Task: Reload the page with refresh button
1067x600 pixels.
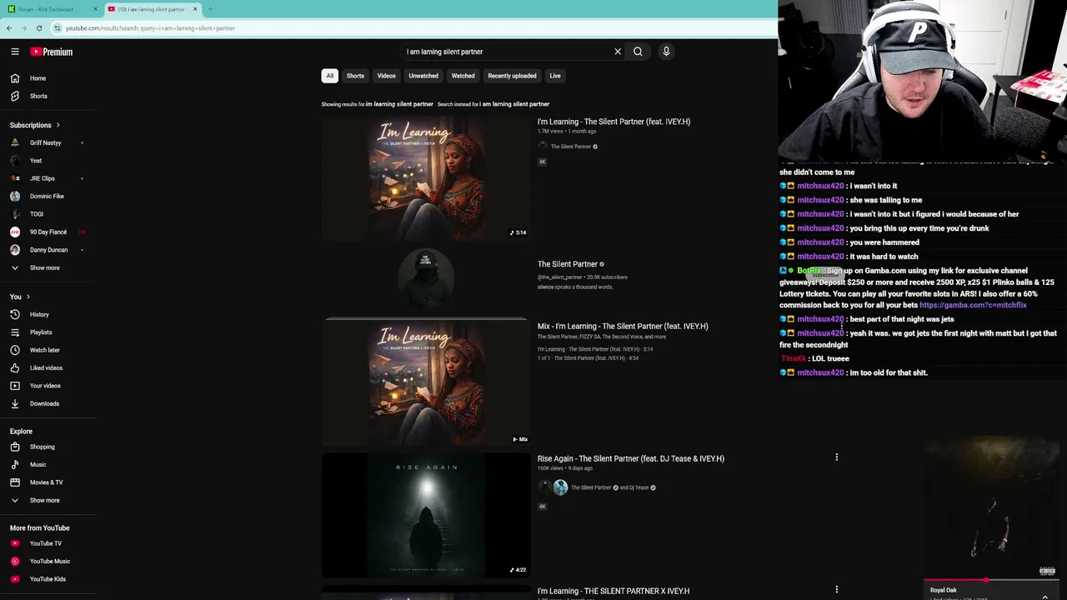Action: (x=38, y=28)
